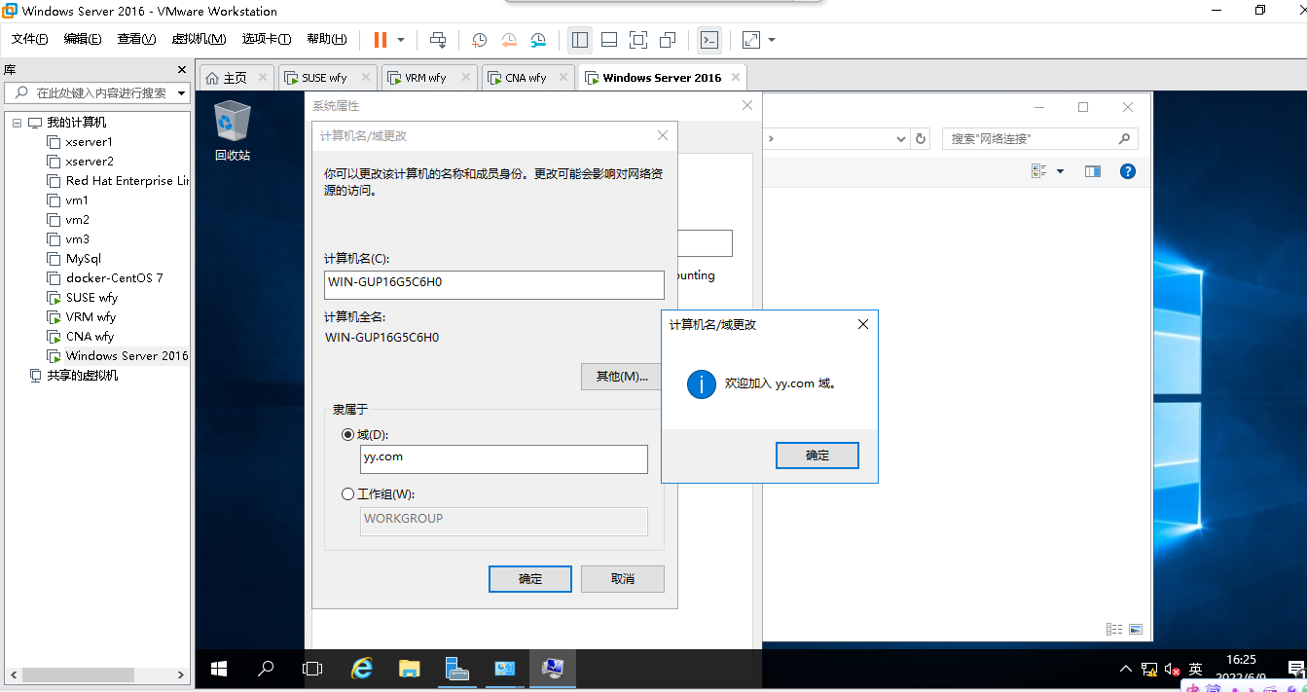Select xserver2 in the library
This screenshot has width=1307, height=692.
[90, 162]
